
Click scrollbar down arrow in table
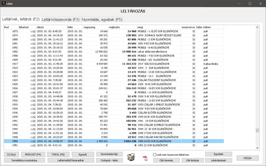click(258, 148)
